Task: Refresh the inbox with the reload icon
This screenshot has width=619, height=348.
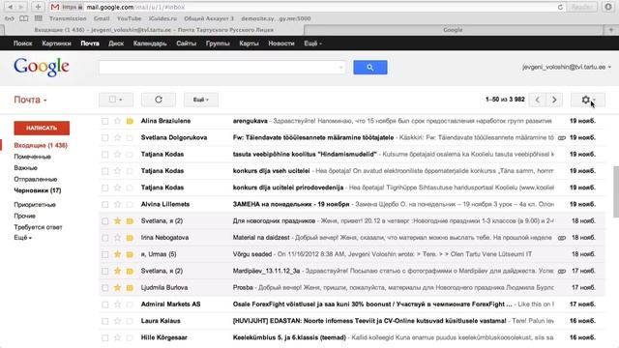Action: pyautogui.click(x=159, y=100)
